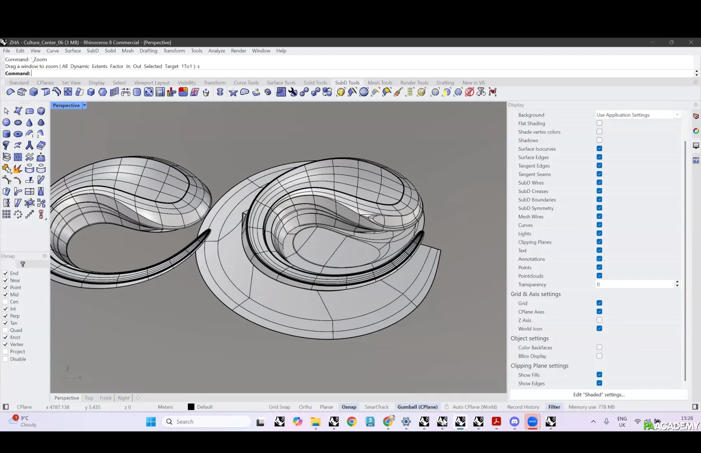Select the SubD Sphere tool in sidebar
The height and width of the screenshot is (453, 701).
[x=6, y=122]
